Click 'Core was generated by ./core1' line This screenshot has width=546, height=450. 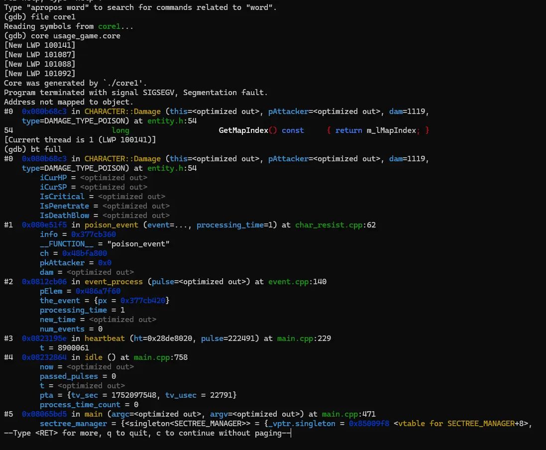pyautogui.click(x=76, y=83)
